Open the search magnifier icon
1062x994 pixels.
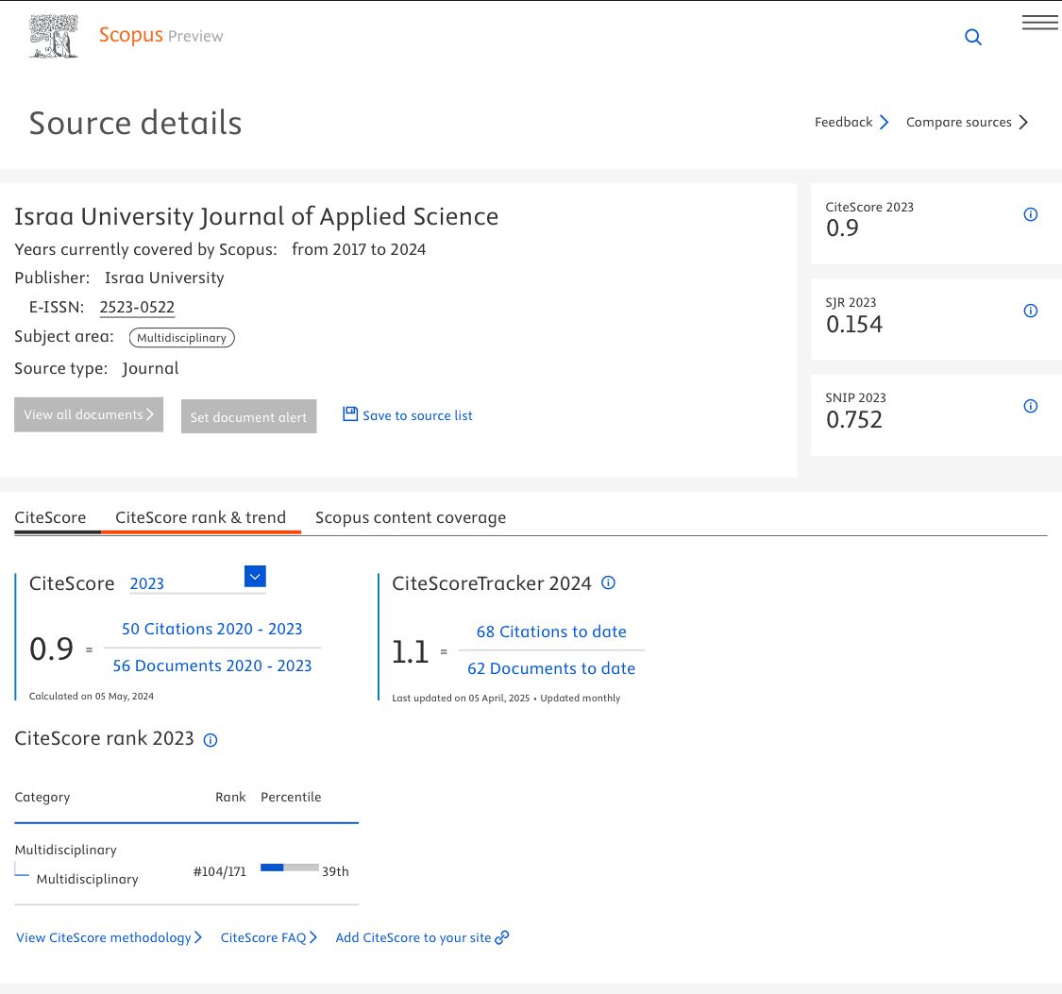point(972,37)
